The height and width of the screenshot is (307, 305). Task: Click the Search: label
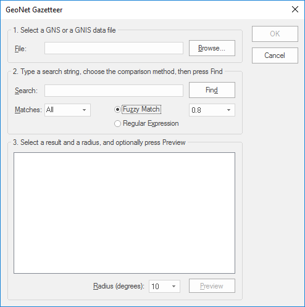click(x=26, y=91)
